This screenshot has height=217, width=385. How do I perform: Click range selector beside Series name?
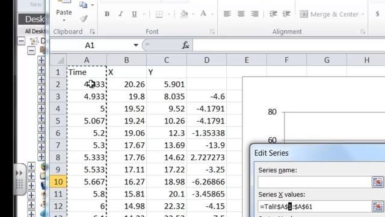[378, 182]
